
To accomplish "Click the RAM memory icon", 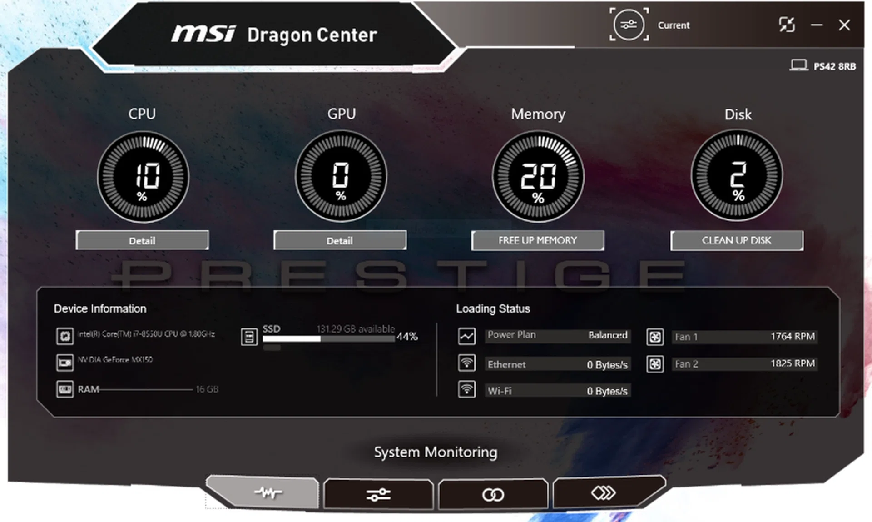I will click(65, 389).
